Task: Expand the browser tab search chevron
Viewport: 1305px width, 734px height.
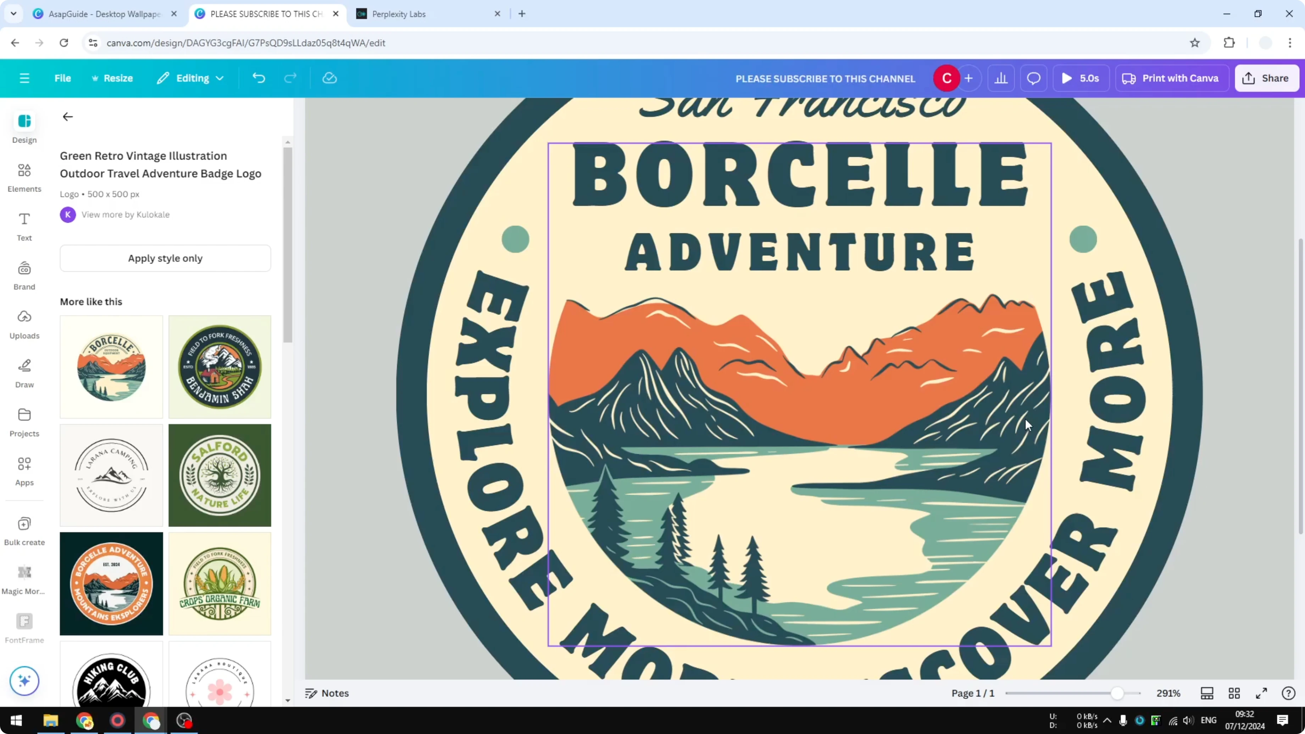Action: pos(14,14)
